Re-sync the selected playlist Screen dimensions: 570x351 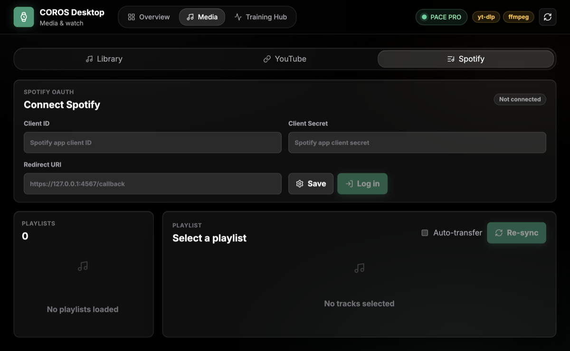pos(516,233)
